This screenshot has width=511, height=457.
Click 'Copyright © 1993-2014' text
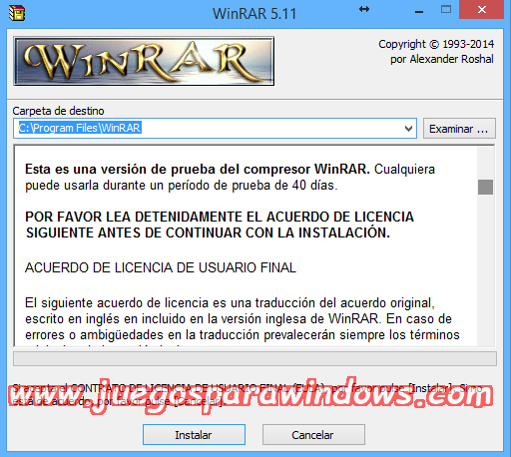click(436, 44)
